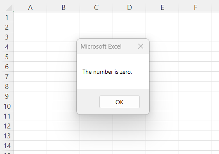The width and height of the screenshot is (219, 154).
Task: Select column F header
Action: click(x=195, y=7)
